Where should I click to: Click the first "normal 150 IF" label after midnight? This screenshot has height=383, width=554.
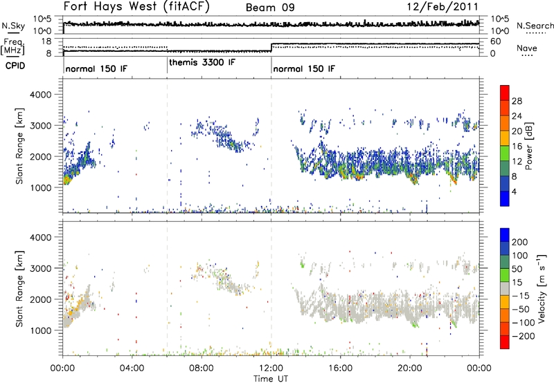point(96,68)
